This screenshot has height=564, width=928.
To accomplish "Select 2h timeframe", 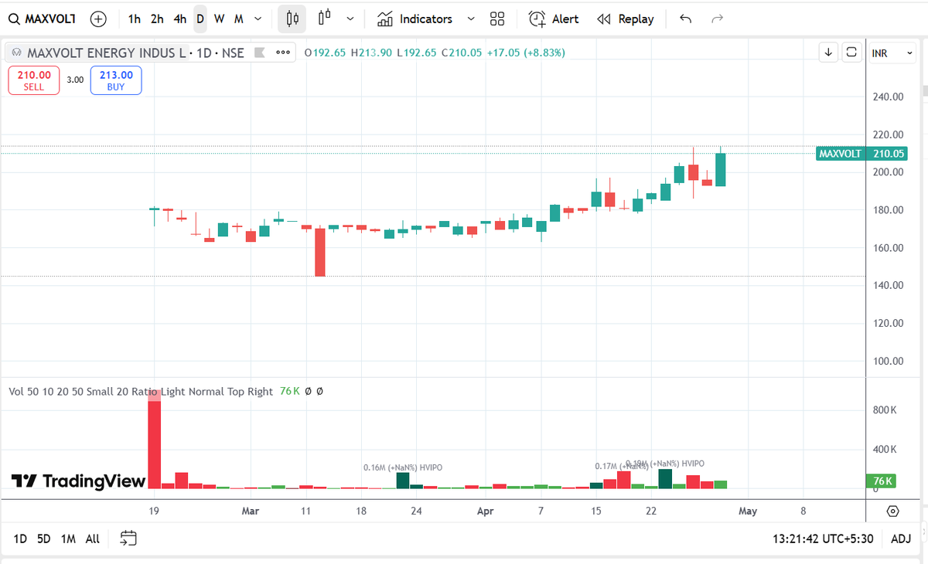I will click(157, 19).
